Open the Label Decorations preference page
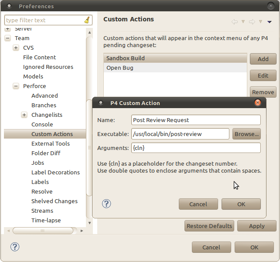Screen dimensions: 280x262 click(55, 172)
